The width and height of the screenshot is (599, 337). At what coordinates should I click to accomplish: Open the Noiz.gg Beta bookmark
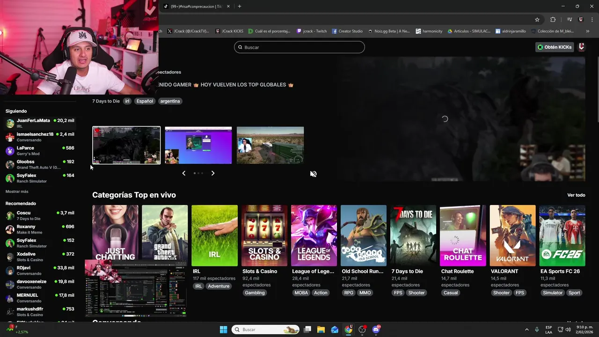[x=388, y=31]
